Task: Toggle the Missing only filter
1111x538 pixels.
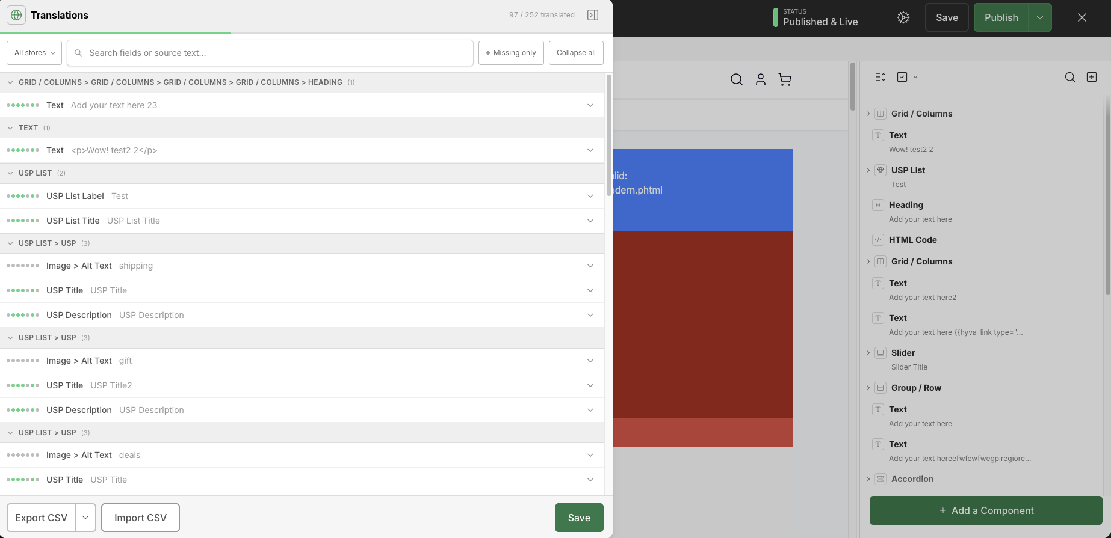Action: (x=511, y=53)
